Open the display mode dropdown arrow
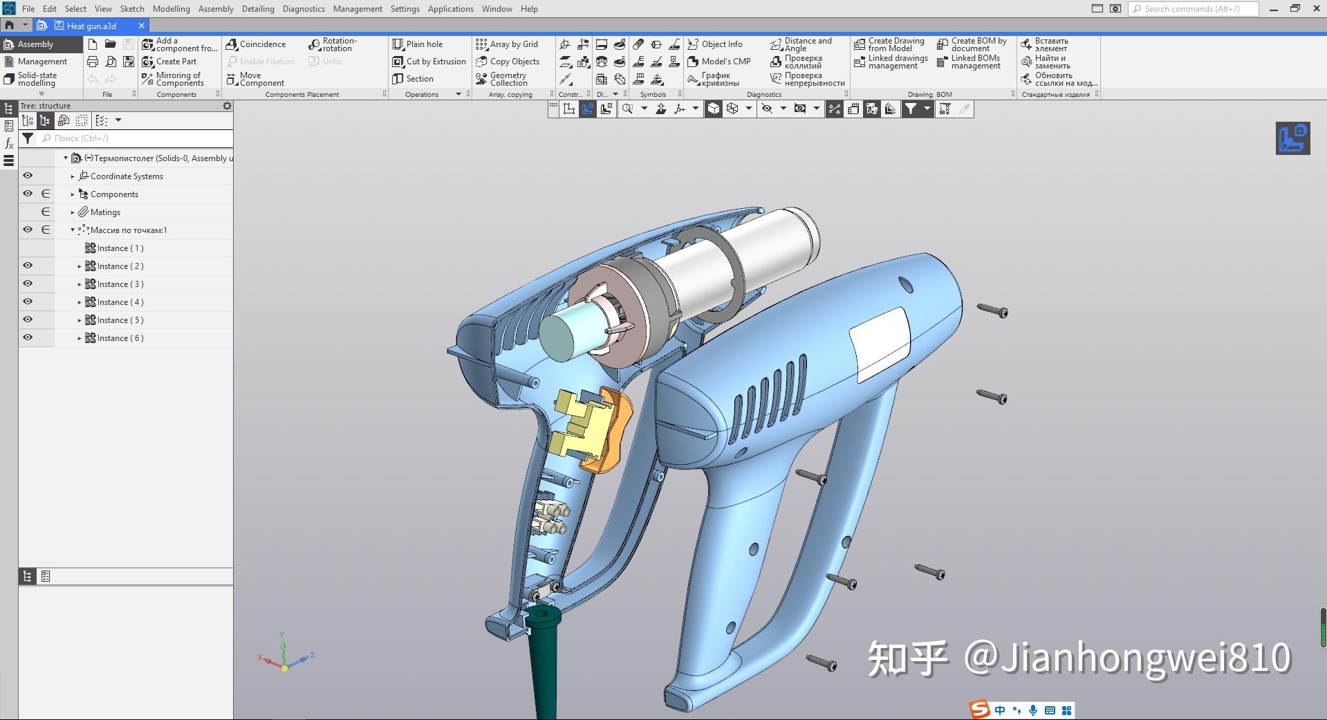 coord(749,109)
